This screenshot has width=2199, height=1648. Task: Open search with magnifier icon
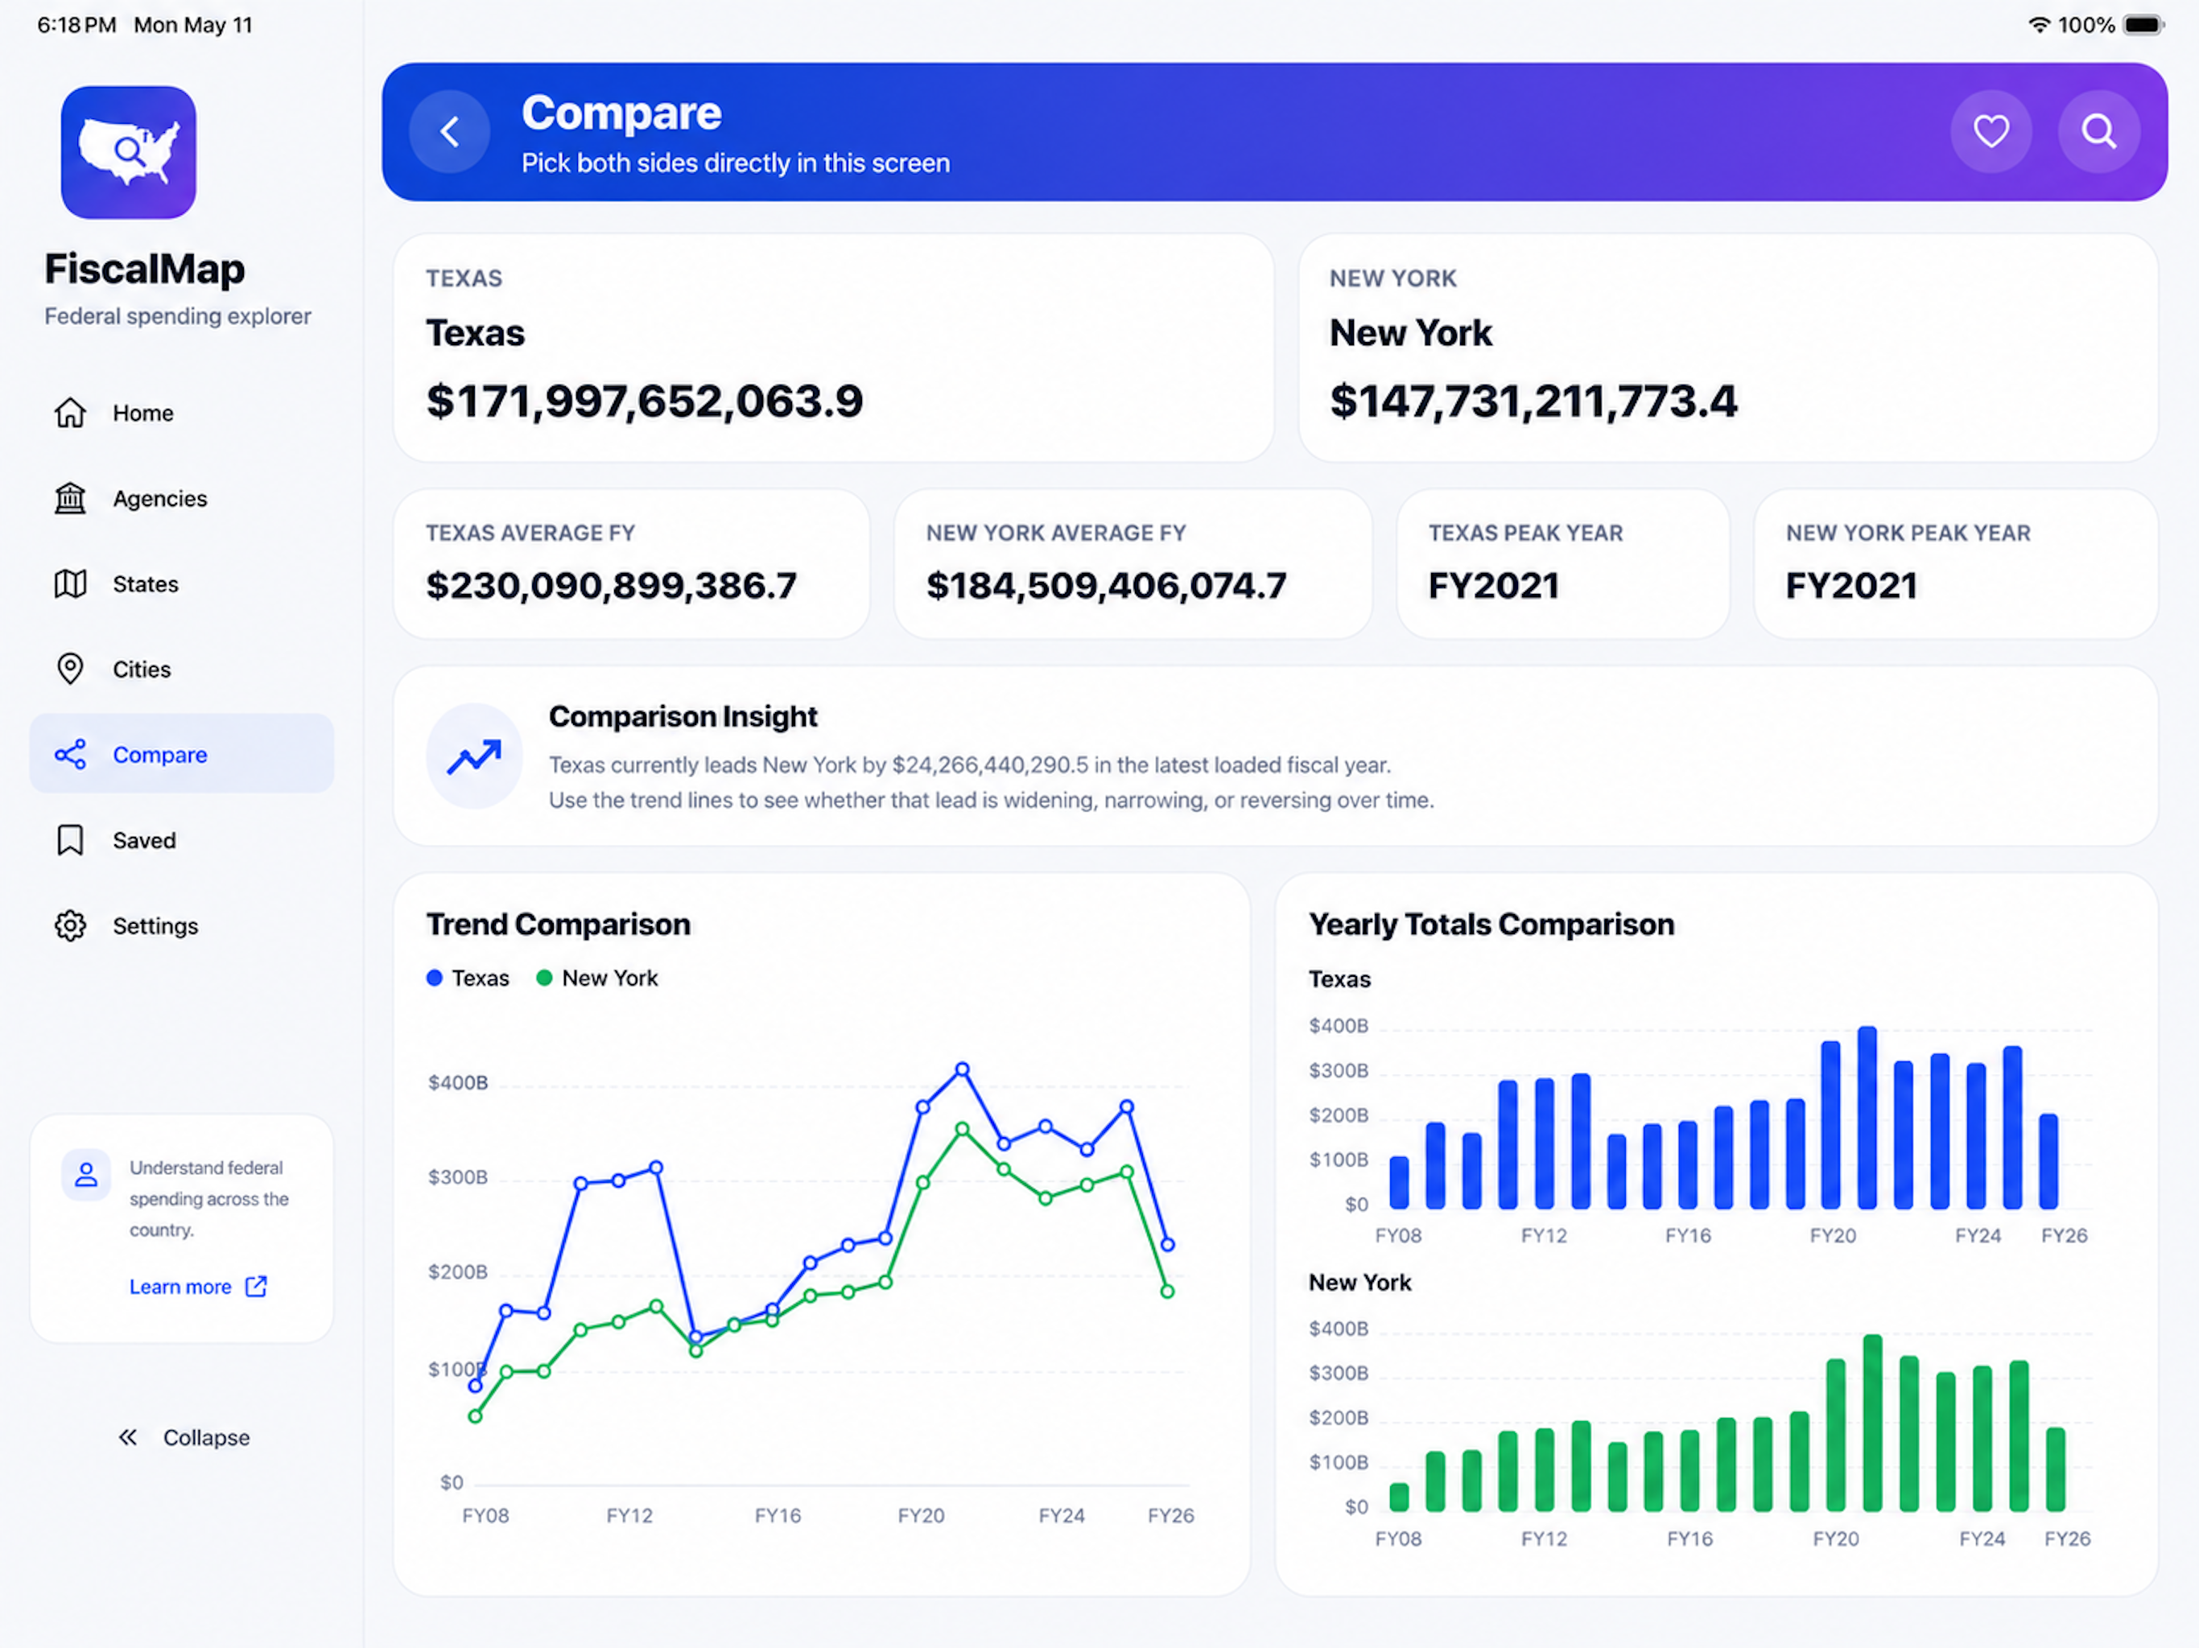[x=2098, y=131]
